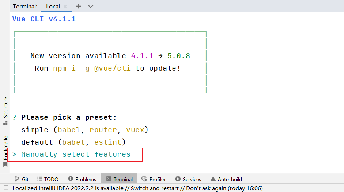Click the Profiler gauge icon
This screenshot has width=344, height=192.
tap(144, 179)
